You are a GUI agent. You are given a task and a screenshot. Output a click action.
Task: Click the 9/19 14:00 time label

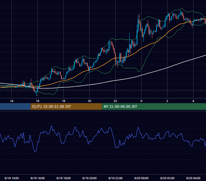click(x=12, y=178)
